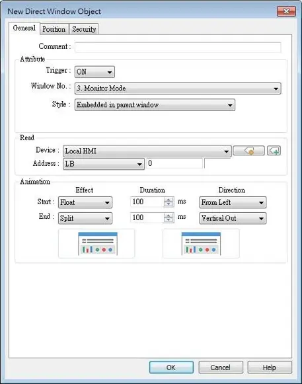Viewport: 302px width, 384px height.
Task: Open the Style dropdown
Action: [x=155, y=105]
